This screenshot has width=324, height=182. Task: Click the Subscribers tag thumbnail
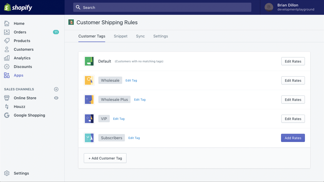click(x=89, y=138)
